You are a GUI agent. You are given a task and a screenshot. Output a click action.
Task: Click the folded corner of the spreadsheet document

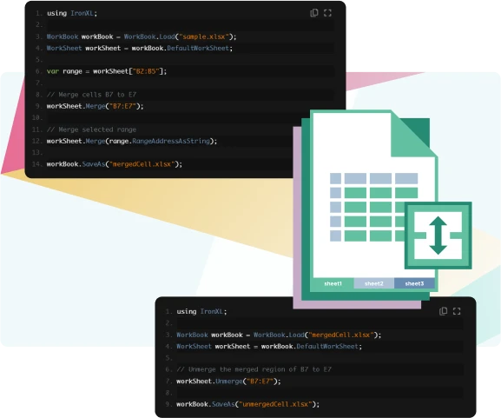coord(413,135)
